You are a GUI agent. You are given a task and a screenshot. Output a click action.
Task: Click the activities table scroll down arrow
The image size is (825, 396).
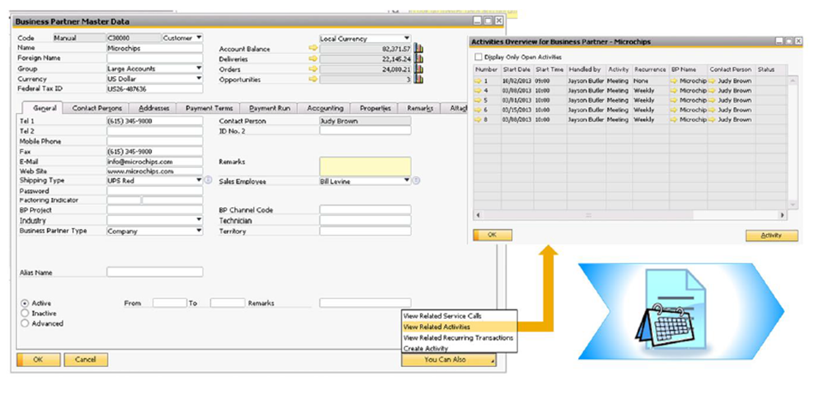tap(792, 204)
